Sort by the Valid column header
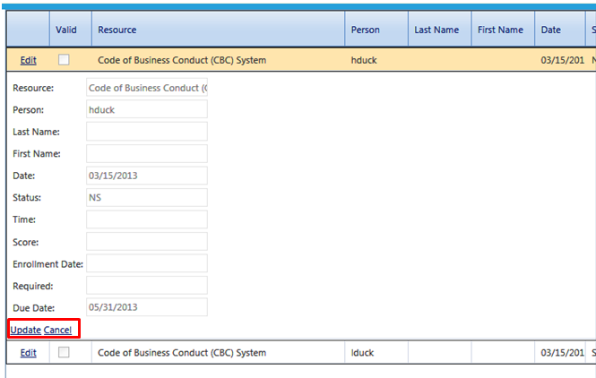596x378 pixels. pyautogui.click(x=66, y=30)
